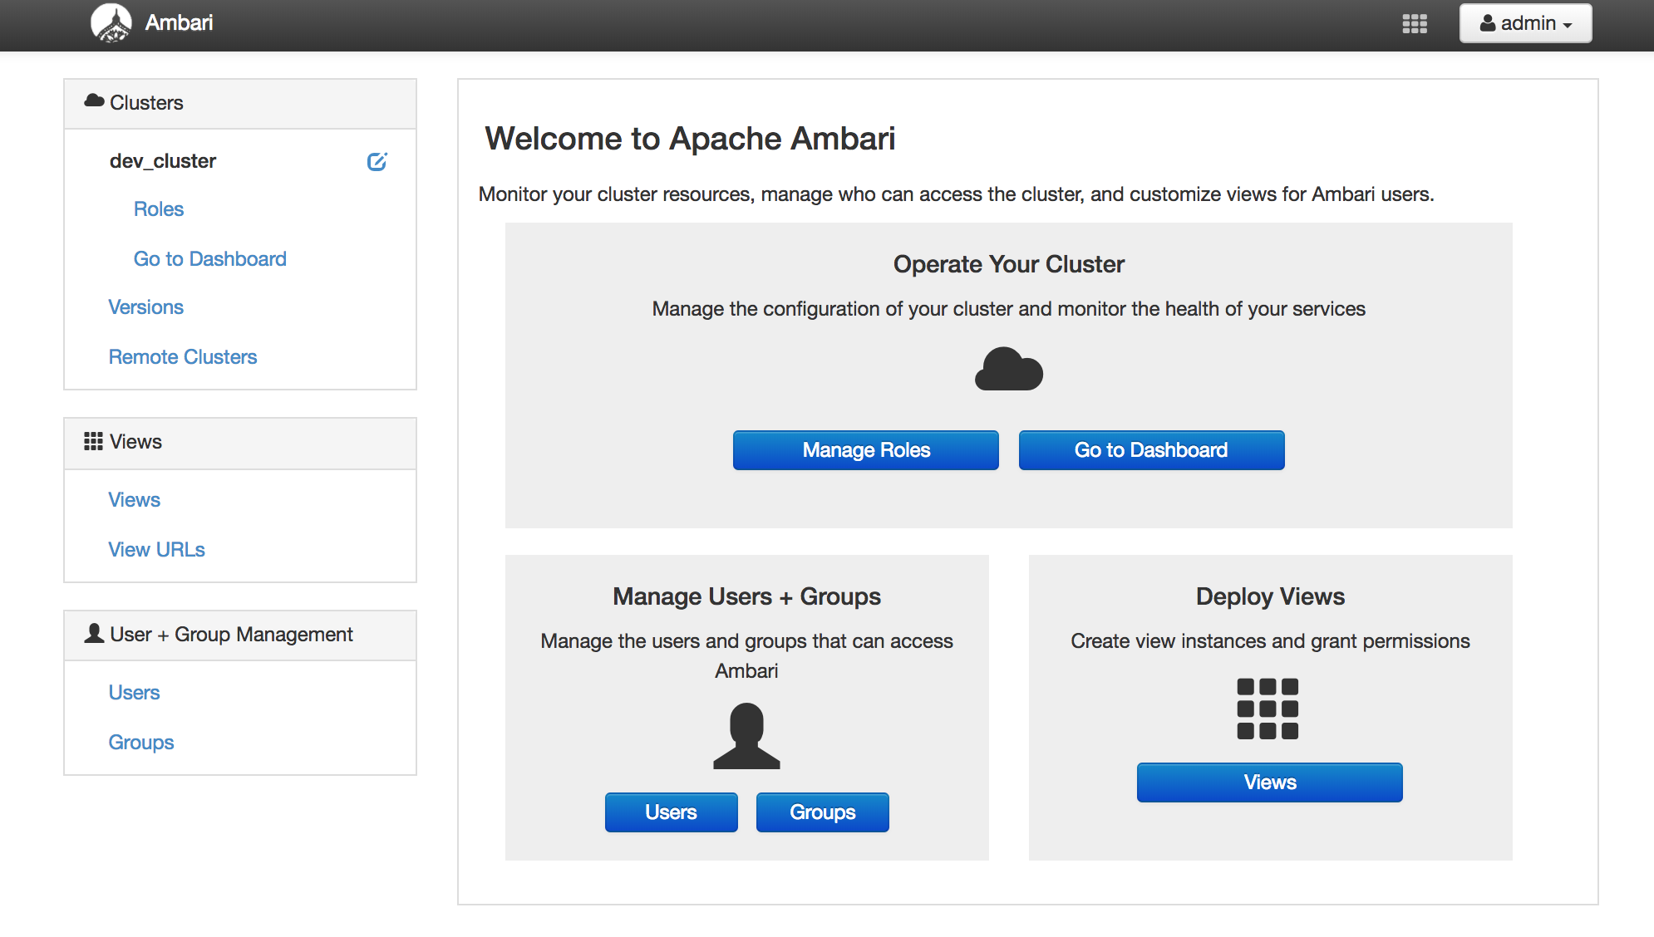Open the views grid icon in the top bar
The height and width of the screenshot is (937, 1654).
[x=1414, y=24]
